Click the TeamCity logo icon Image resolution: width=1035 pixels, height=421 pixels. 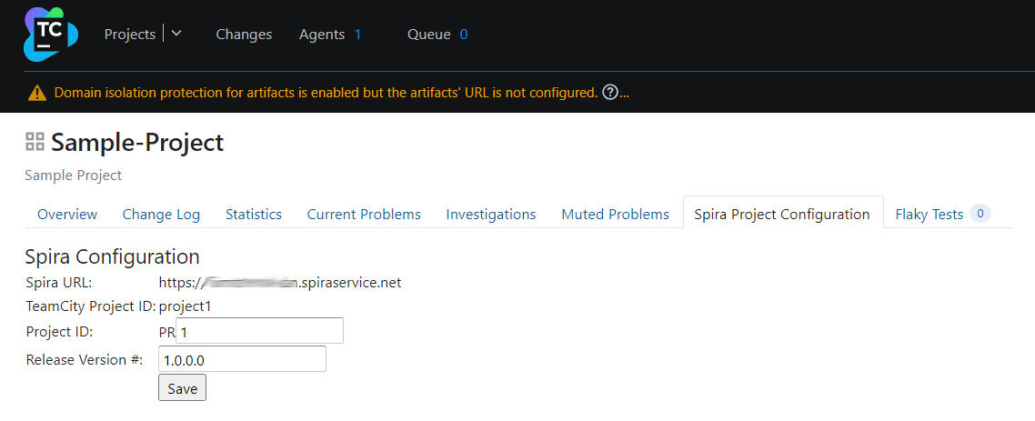coord(51,35)
